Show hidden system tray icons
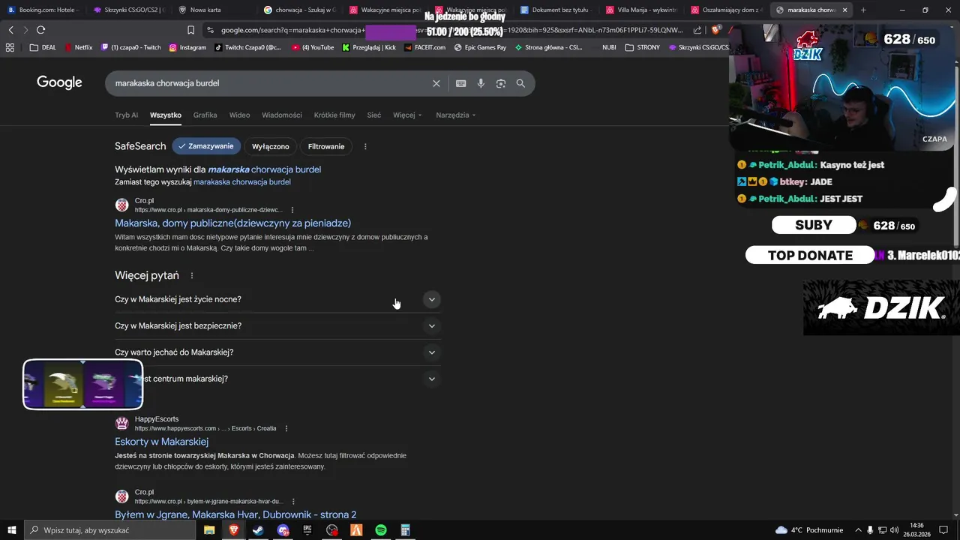 click(858, 530)
